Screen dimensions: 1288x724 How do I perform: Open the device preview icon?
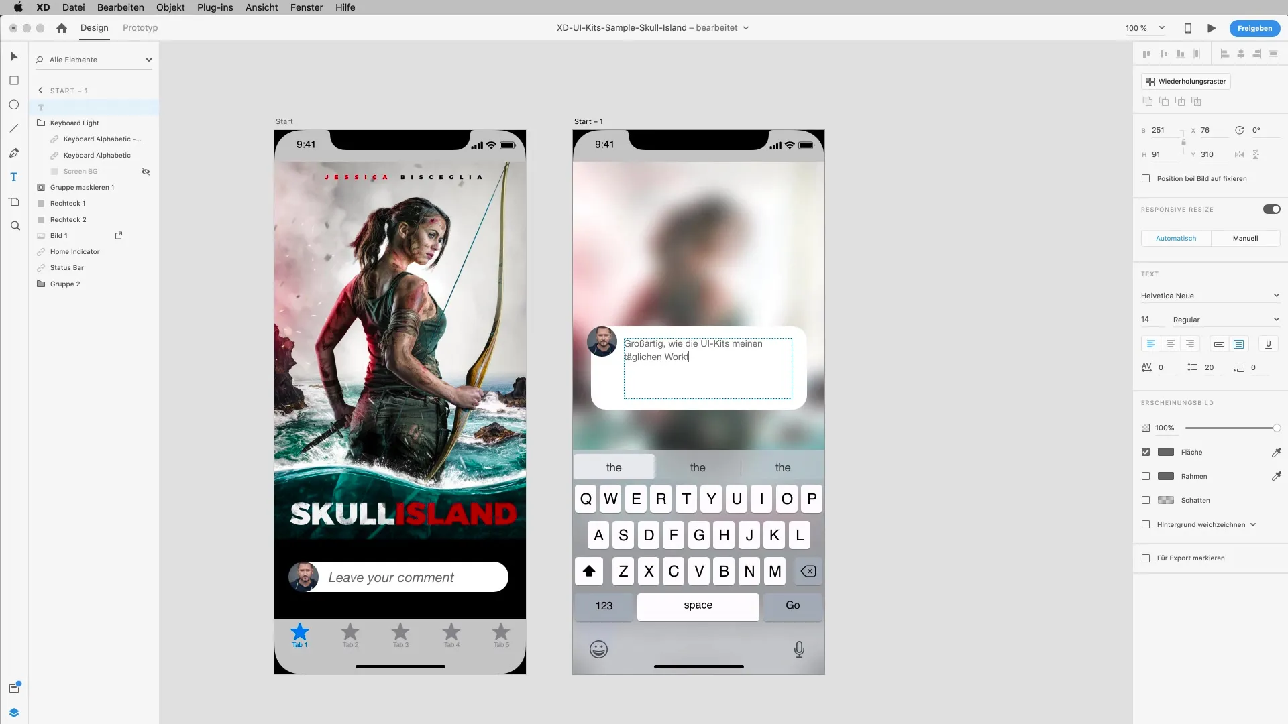(1187, 28)
